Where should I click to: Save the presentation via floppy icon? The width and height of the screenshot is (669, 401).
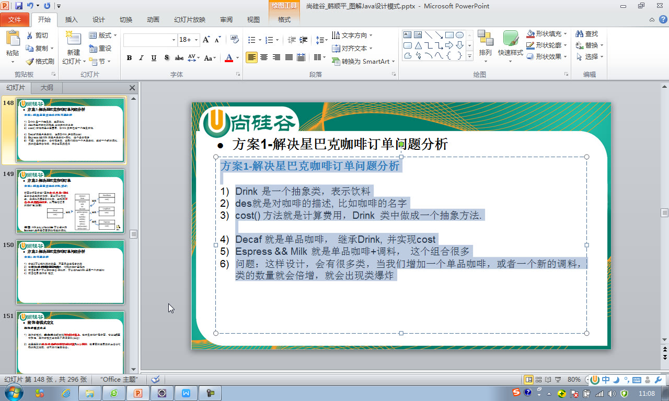19,6
